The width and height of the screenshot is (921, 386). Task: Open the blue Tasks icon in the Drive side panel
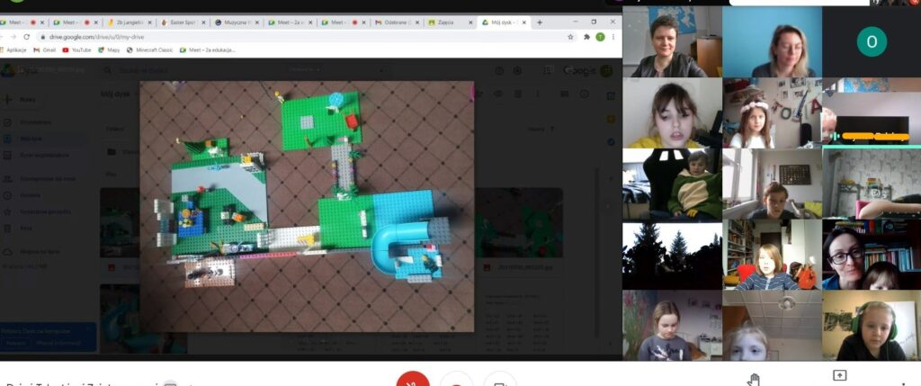pyautogui.click(x=611, y=141)
